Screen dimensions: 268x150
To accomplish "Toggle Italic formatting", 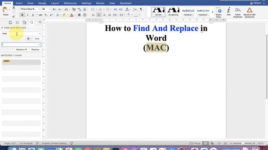I will [x=28, y=15].
